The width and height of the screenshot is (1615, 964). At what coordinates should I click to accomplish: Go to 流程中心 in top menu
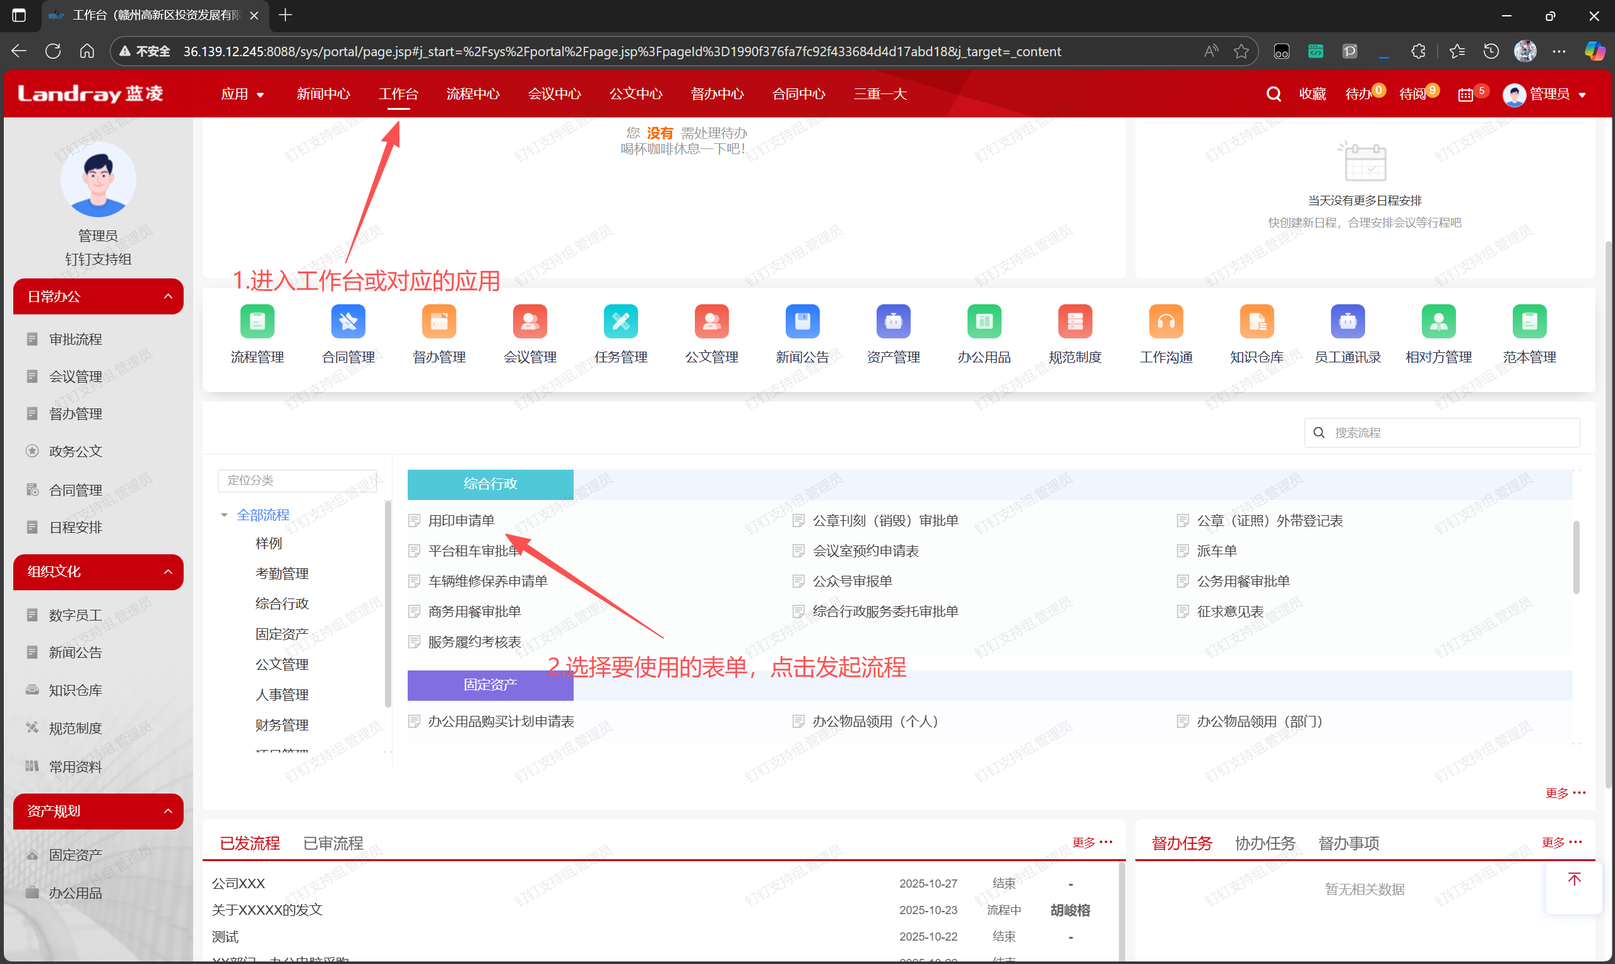472,94
